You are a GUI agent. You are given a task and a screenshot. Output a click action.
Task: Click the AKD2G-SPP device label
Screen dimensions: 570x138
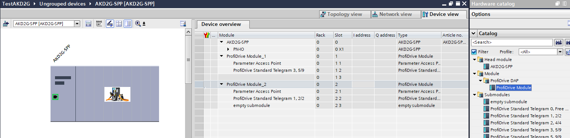pyautogui.click(x=62, y=54)
